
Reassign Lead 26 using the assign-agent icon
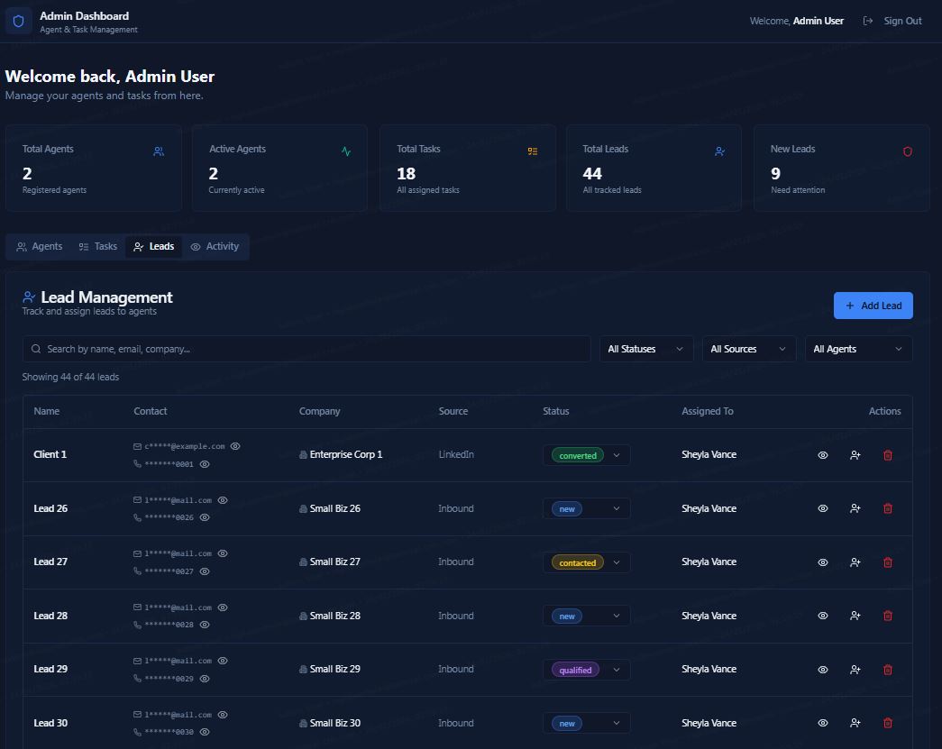(855, 508)
